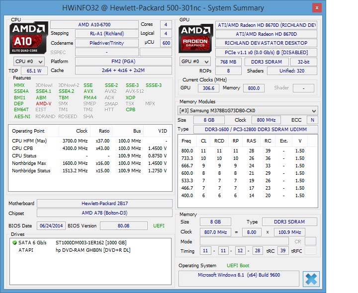Click the EM64T feature label
Viewport: 358px width, 293px height.
(x=21, y=110)
